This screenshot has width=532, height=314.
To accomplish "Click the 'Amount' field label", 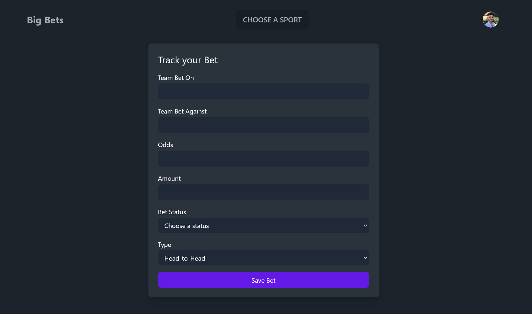I will click(169, 178).
